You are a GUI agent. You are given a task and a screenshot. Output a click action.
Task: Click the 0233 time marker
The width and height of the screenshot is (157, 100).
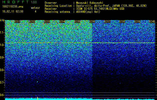[x=47, y=21]
